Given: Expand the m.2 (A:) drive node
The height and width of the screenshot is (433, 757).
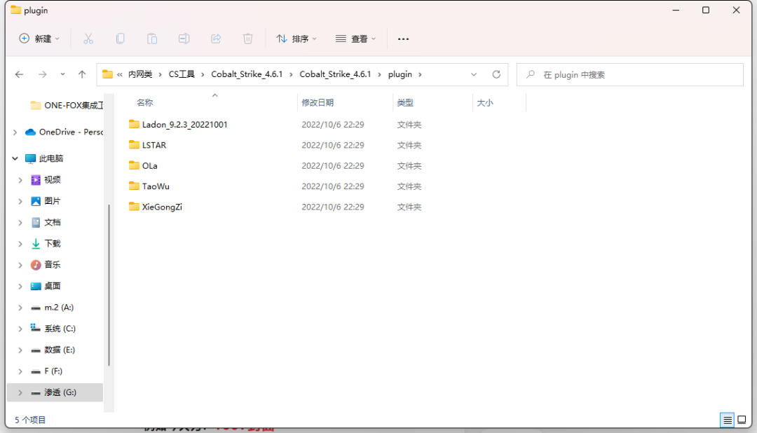Looking at the screenshot, I should (20, 308).
